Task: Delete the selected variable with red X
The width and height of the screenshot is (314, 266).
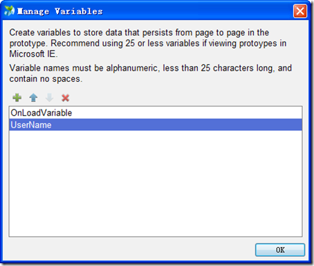Action: [x=66, y=98]
